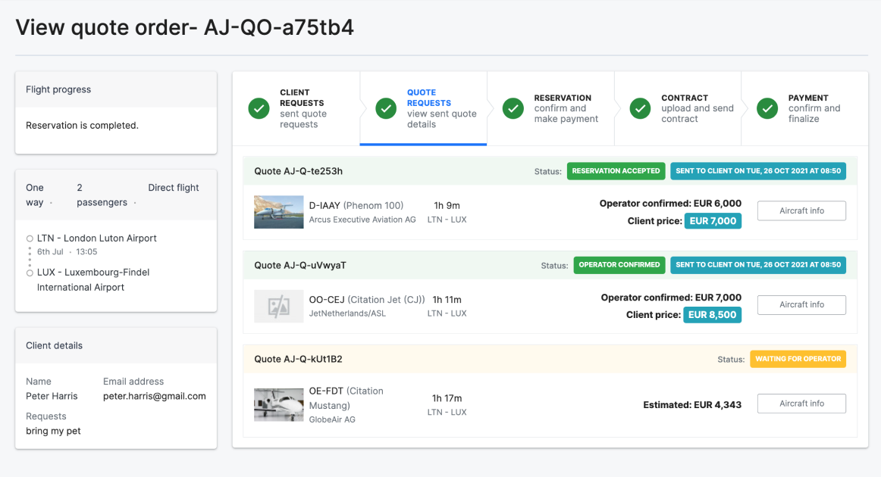The height and width of the screenshot is (477, 881).
Task: Click the peter.harris@gmail.com email address
Action: [x=155, y=396]
